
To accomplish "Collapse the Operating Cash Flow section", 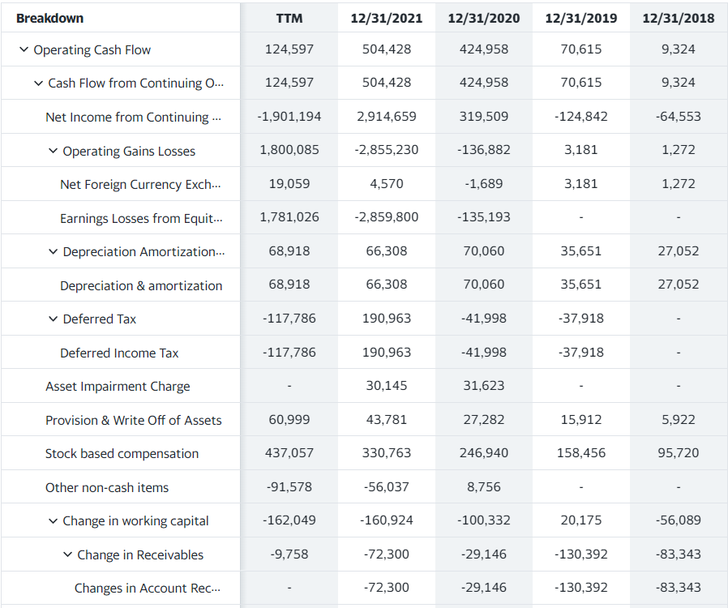I will 24,49.
